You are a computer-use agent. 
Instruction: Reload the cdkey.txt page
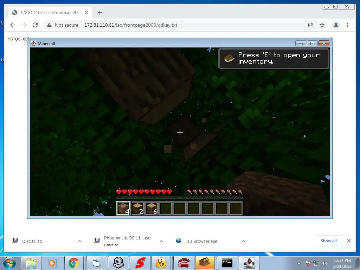coord(35,25)
